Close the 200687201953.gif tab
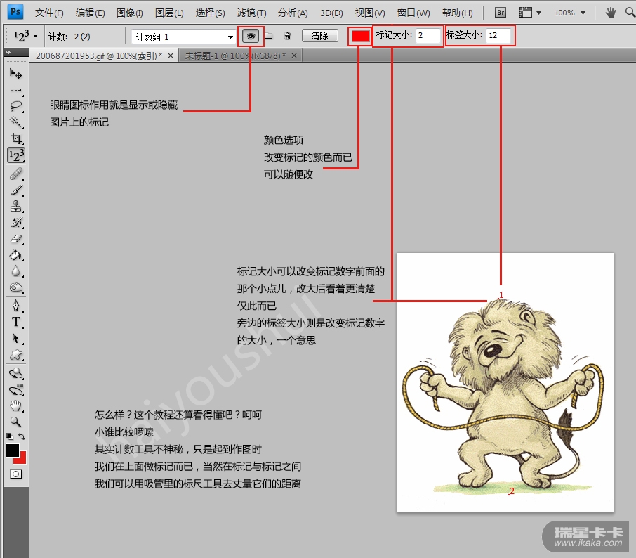This screenshot has height=558, width=636. coord(171,56)
